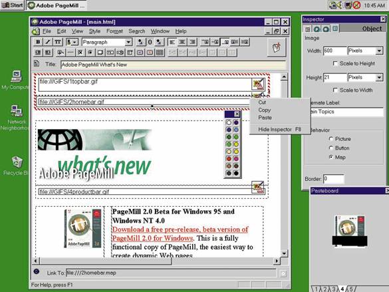Open the Format menu

pos(114,31)
